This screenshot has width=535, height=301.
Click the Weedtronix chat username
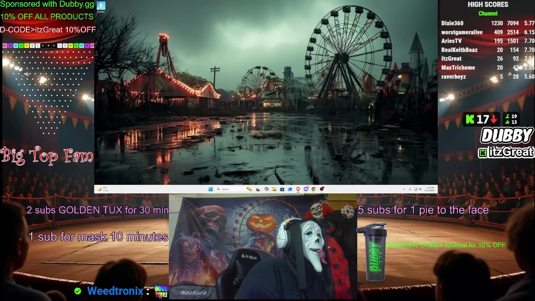coord(115,291)
